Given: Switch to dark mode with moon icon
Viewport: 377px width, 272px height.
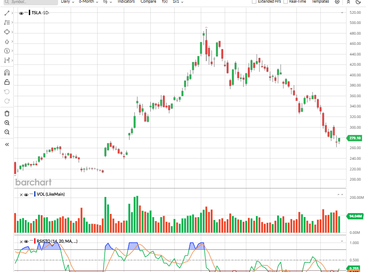Looking at the screenshot, I should 359,2.
